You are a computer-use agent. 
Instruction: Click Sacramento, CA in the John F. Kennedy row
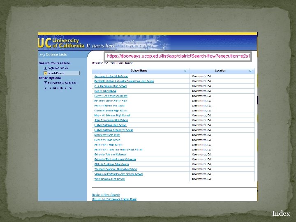tap(201, 120)
